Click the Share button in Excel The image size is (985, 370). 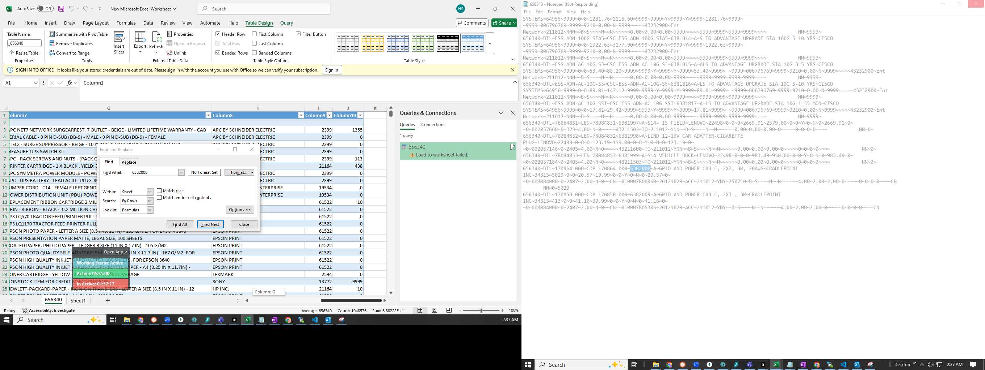coord(504,23)
